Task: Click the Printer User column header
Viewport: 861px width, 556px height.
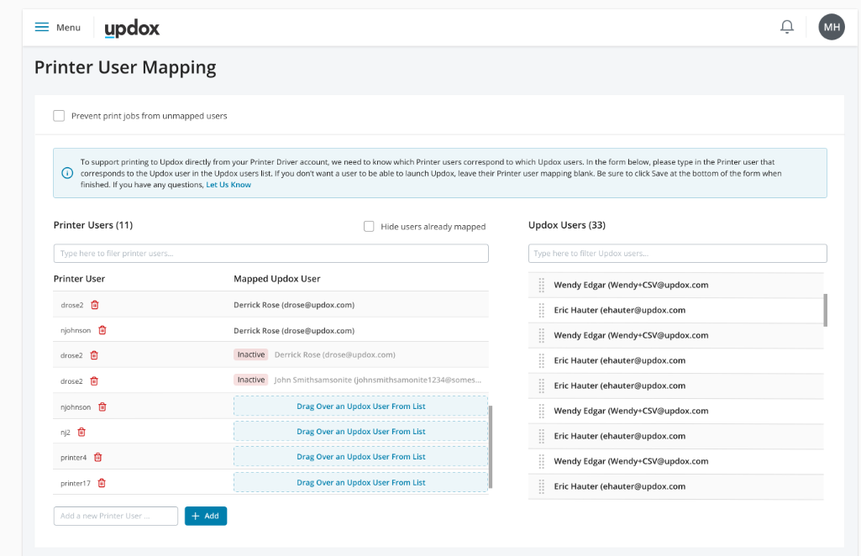Action: pyautogui.click(x=79, y=279)
